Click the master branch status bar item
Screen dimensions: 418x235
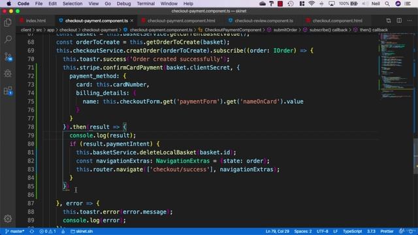coord(14,231)
